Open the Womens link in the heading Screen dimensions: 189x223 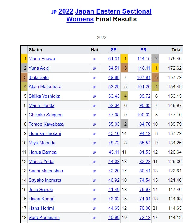[x=80, y=19]
